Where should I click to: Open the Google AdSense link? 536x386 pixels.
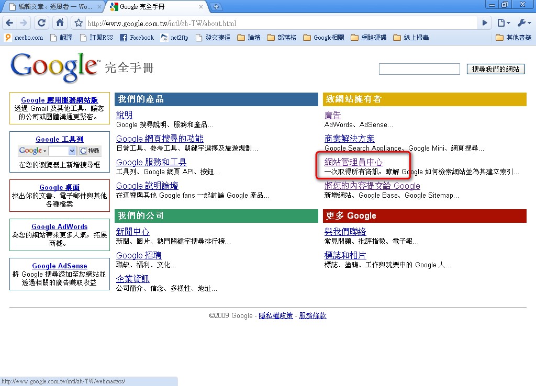click(60, 266)
